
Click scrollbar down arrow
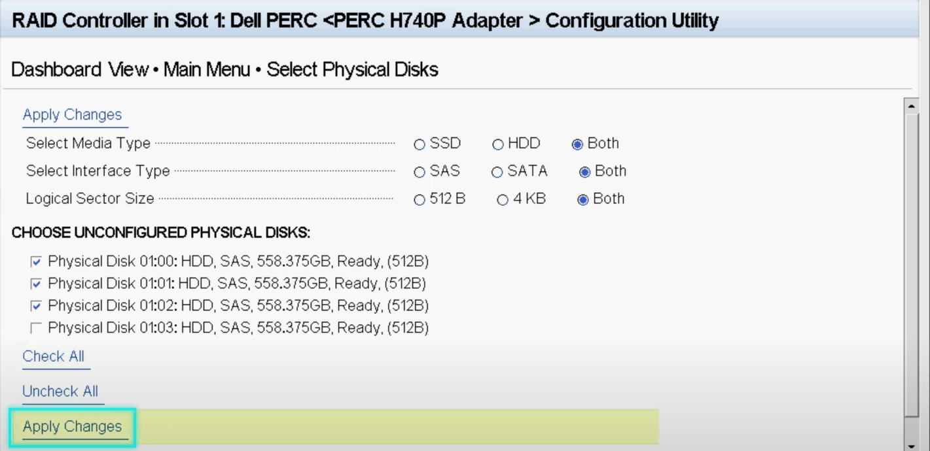(910, 445)
